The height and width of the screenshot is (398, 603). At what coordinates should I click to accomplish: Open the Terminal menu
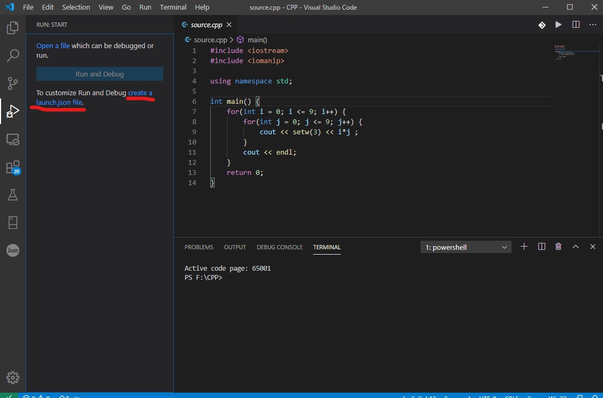click(x=173, y=7)
